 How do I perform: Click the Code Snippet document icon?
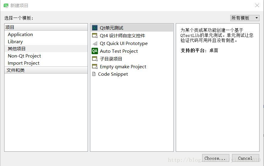click(94, 74)
